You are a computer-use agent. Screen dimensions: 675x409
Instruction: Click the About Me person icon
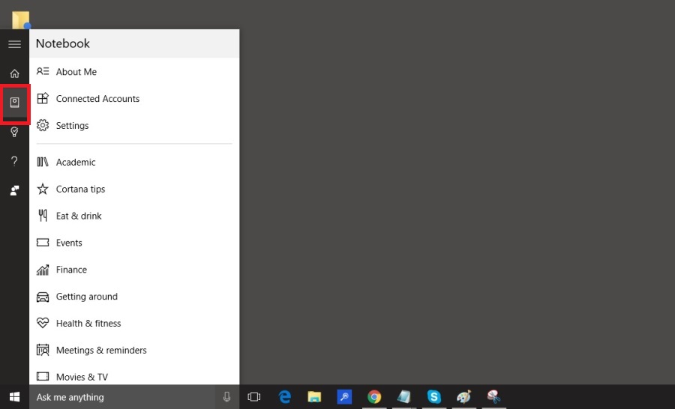pos(43,71)
